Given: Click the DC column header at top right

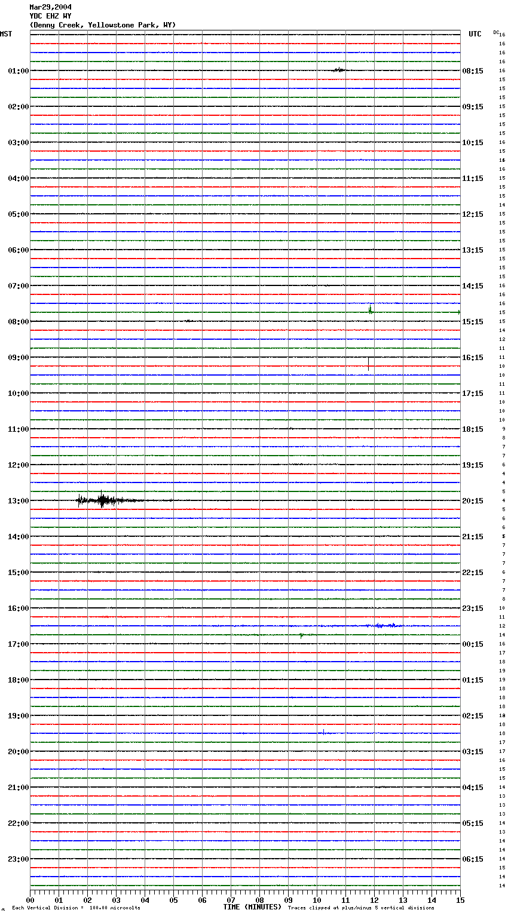Looking at the screenshot, I should (x=496, y=32).
